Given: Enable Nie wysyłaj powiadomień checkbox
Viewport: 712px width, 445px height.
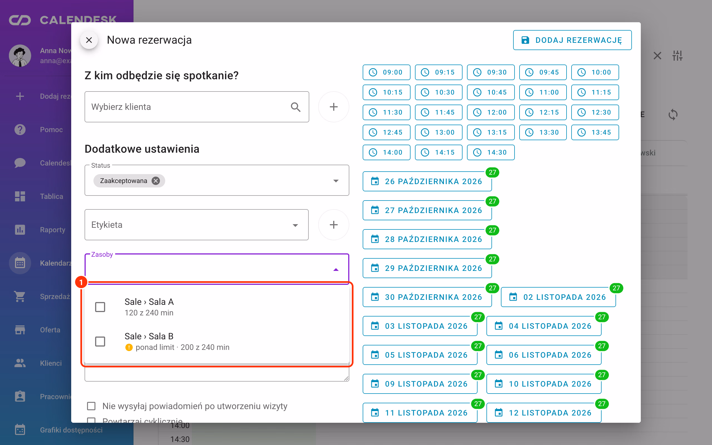Looking at the screenshot, I should tap(91, 406).
